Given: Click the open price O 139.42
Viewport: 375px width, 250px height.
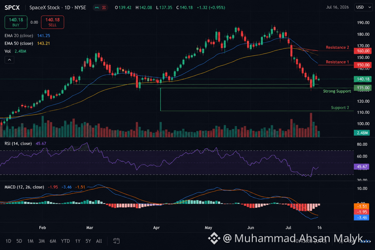Looking at the screenshot, I should coord(123,8).
